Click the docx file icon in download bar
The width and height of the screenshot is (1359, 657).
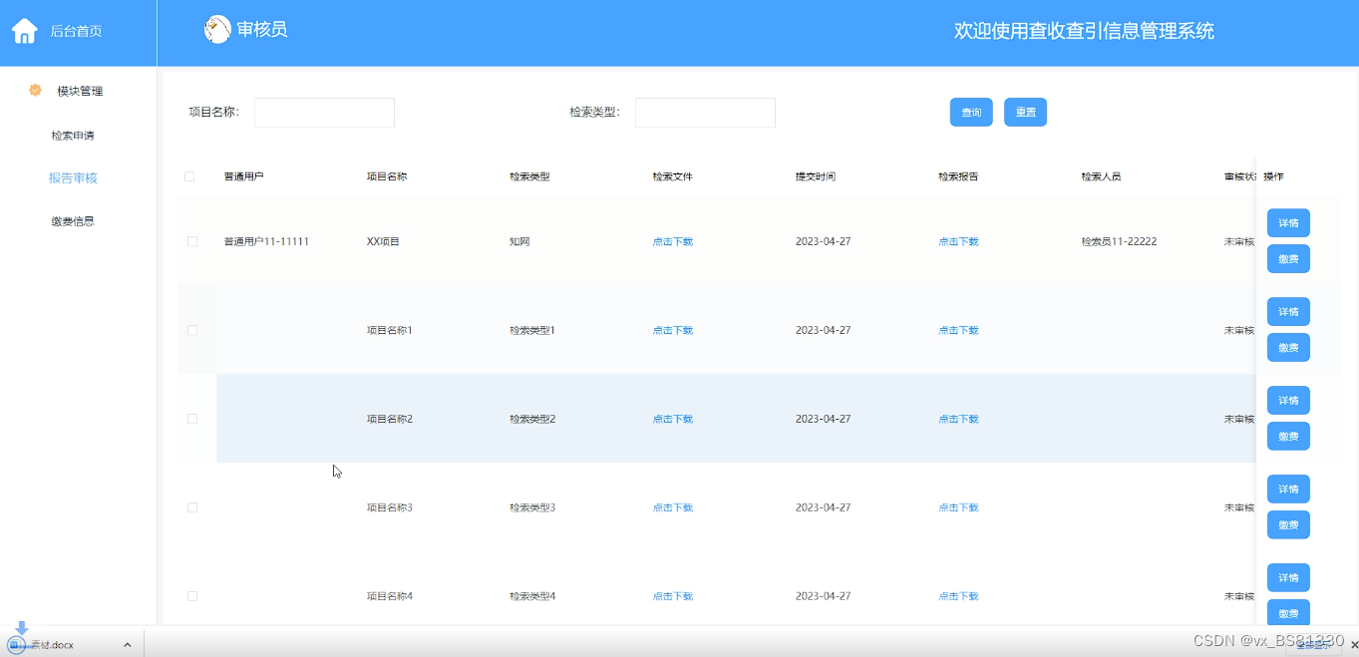click(x=15, y=645)
